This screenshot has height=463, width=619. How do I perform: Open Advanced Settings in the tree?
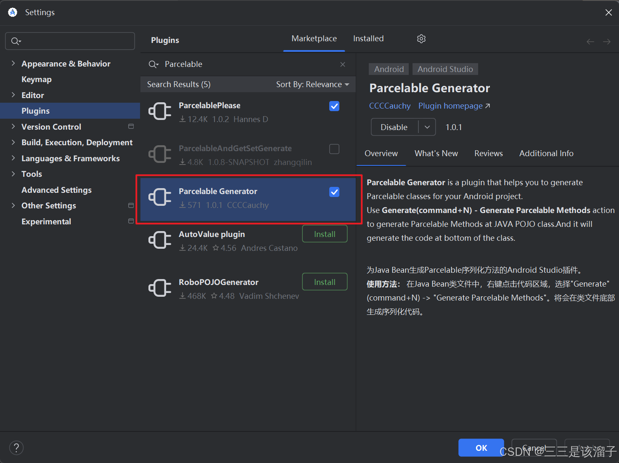pos(56,190)
